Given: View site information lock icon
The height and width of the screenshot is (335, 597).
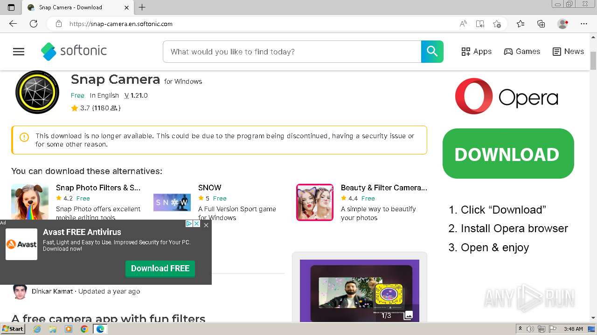Looking at the screenshot, I should pos(59,24).
